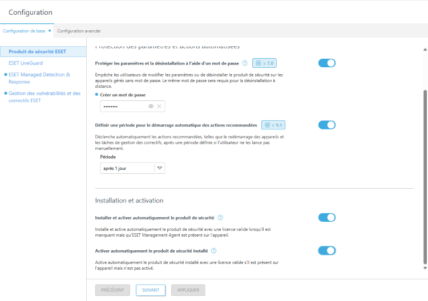428x301 pixels.
Task: Click the ≥ 9.1 version badge
Action: 273,125
